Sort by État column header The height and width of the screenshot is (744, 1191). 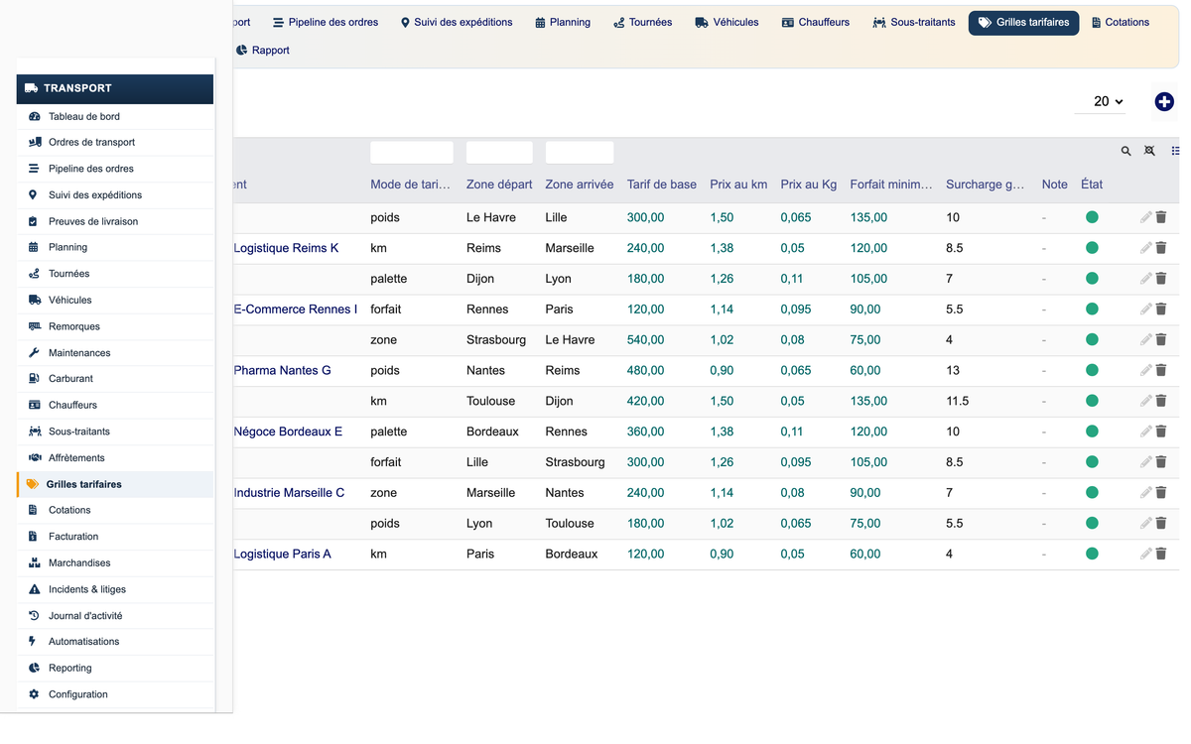point(1092,185)
